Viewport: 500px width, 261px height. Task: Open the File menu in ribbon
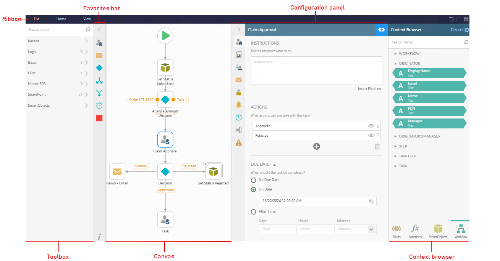click(x=36, y=19)
